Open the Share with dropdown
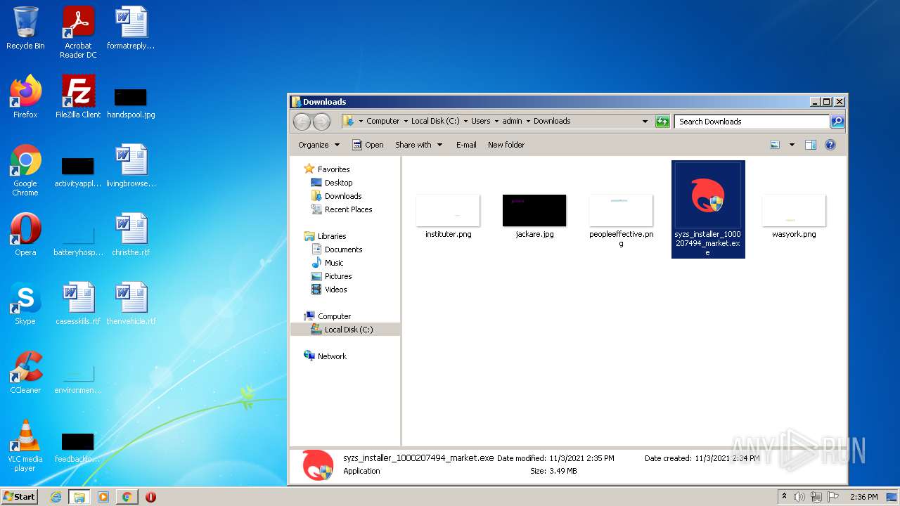The width and height of the screenshot is (900, 506). 419,145
